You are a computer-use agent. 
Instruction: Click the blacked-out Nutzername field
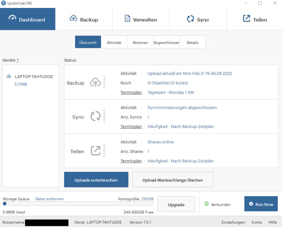point(47,222)
